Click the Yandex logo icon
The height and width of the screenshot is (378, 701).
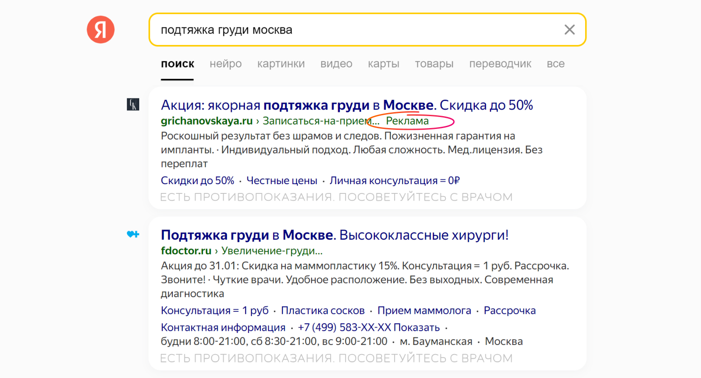click(101, 30)
